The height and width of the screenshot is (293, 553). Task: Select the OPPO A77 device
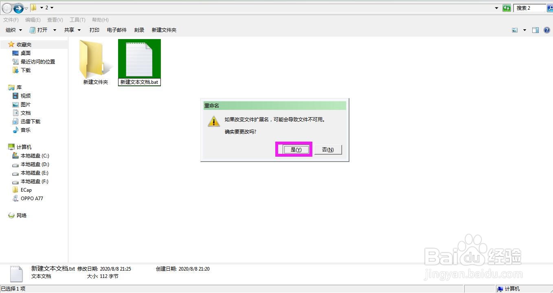[32, 199]
